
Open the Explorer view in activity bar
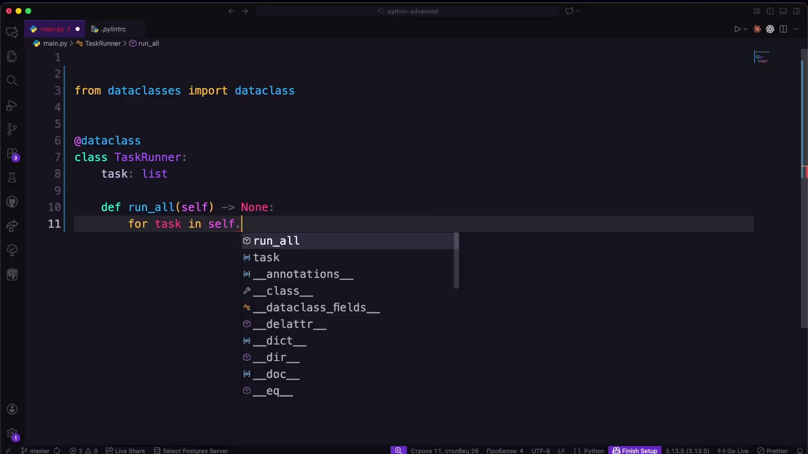click(12, 56)
